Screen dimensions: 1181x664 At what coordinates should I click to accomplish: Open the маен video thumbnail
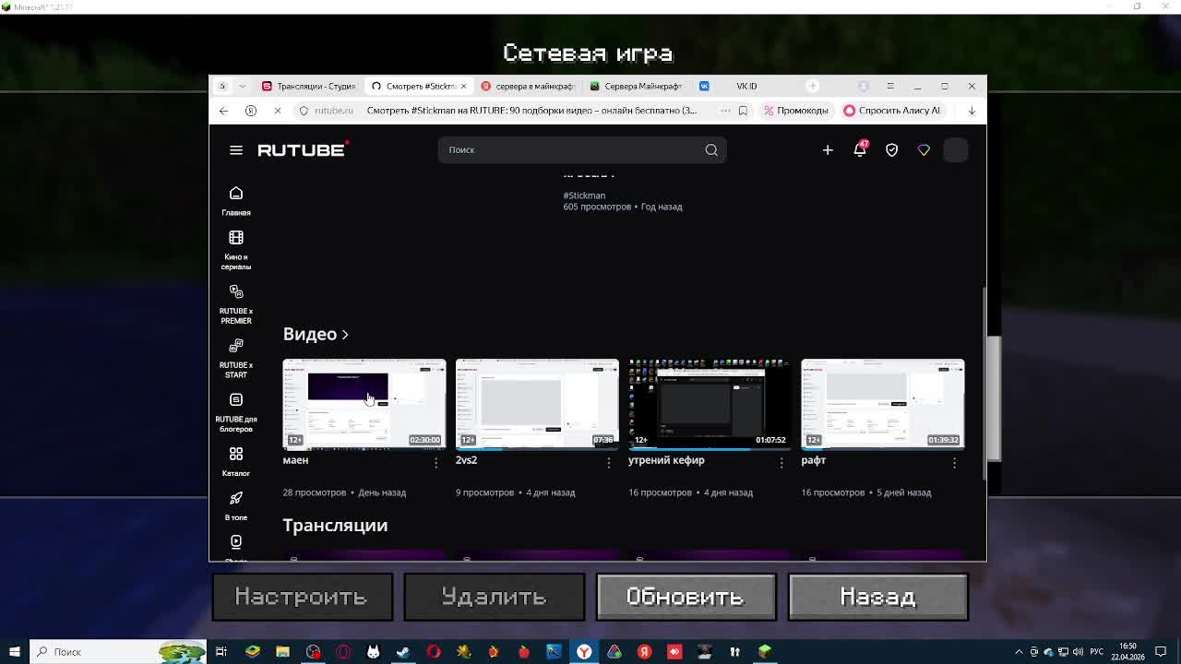(x=364, y=403)
